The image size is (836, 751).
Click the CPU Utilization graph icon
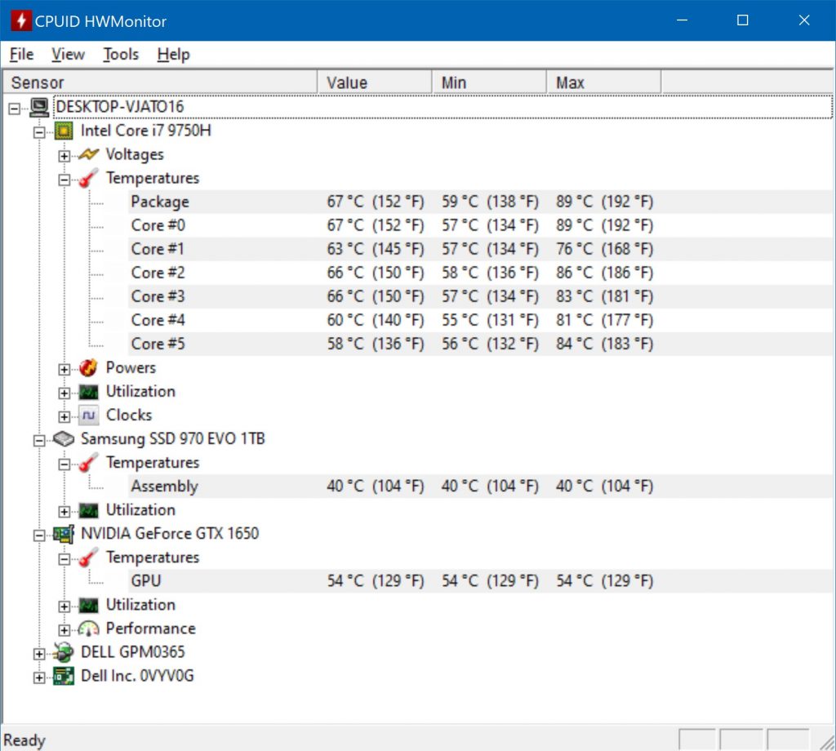[88, 392]
